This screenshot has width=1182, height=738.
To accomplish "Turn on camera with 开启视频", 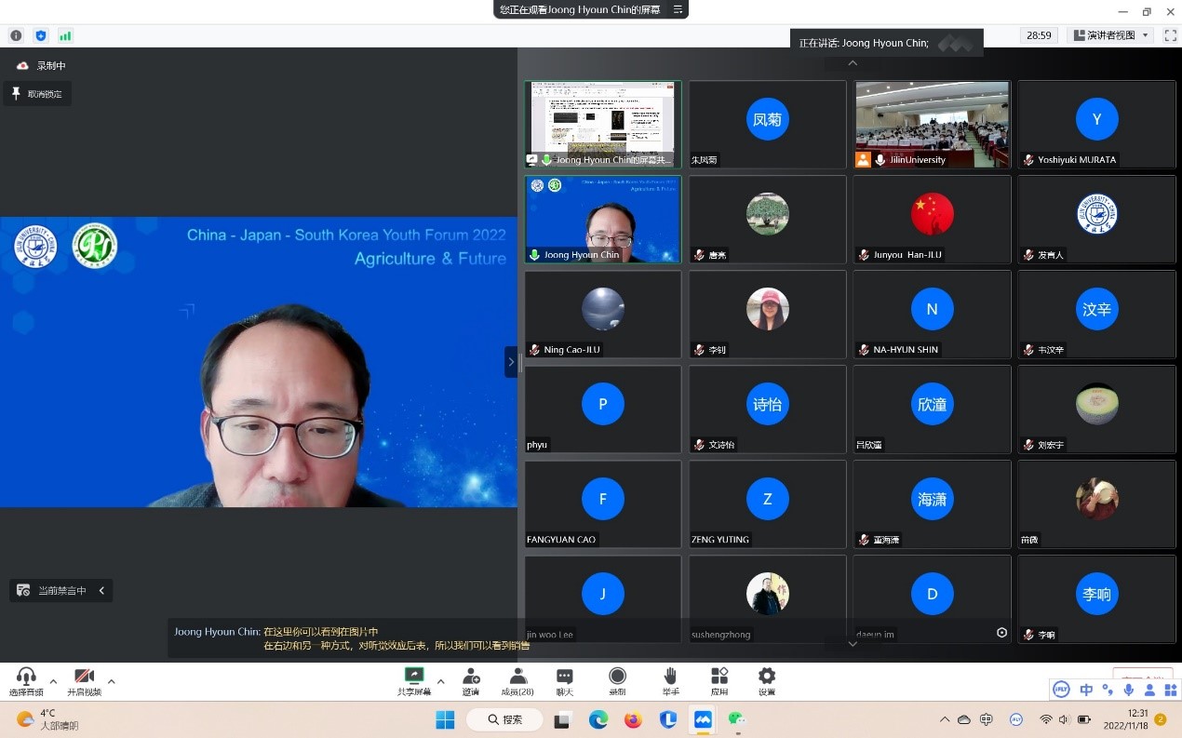I will (x=84, y=677).
